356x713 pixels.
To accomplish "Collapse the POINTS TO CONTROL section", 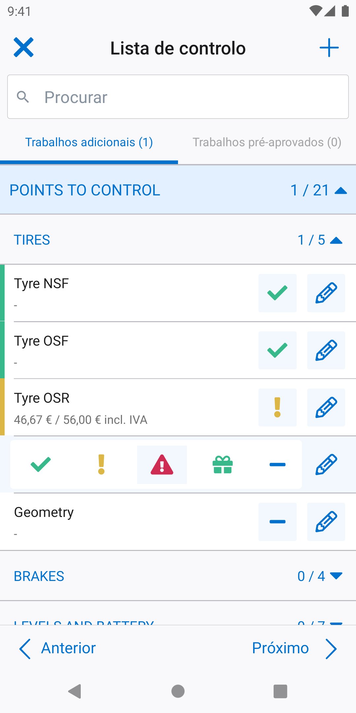I will click(178, 190).
